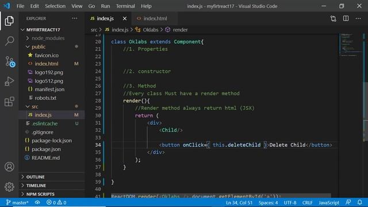
Task: Open the Run menu
Action: pos(105,6)
